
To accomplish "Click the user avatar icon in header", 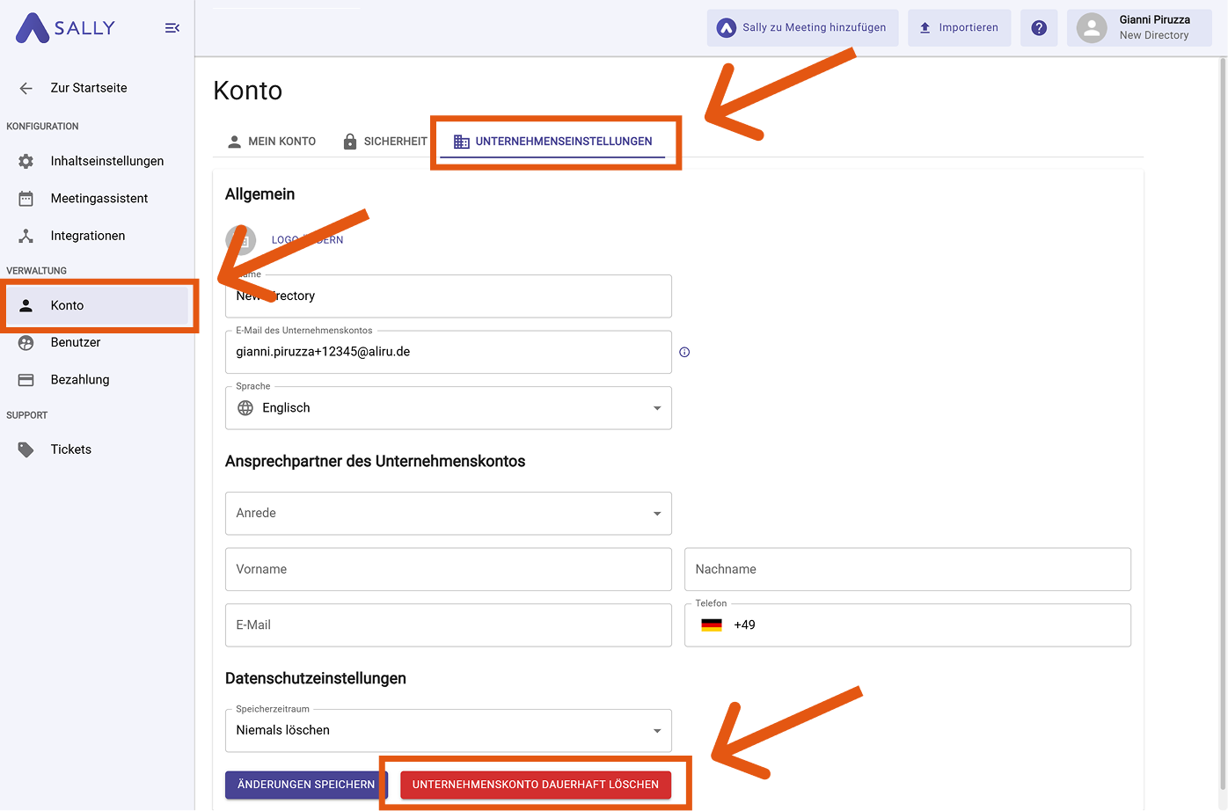I will point(1092,28).
